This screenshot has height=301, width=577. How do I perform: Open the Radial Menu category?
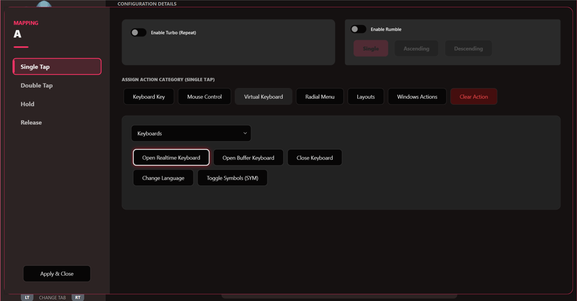click(320, 97)
